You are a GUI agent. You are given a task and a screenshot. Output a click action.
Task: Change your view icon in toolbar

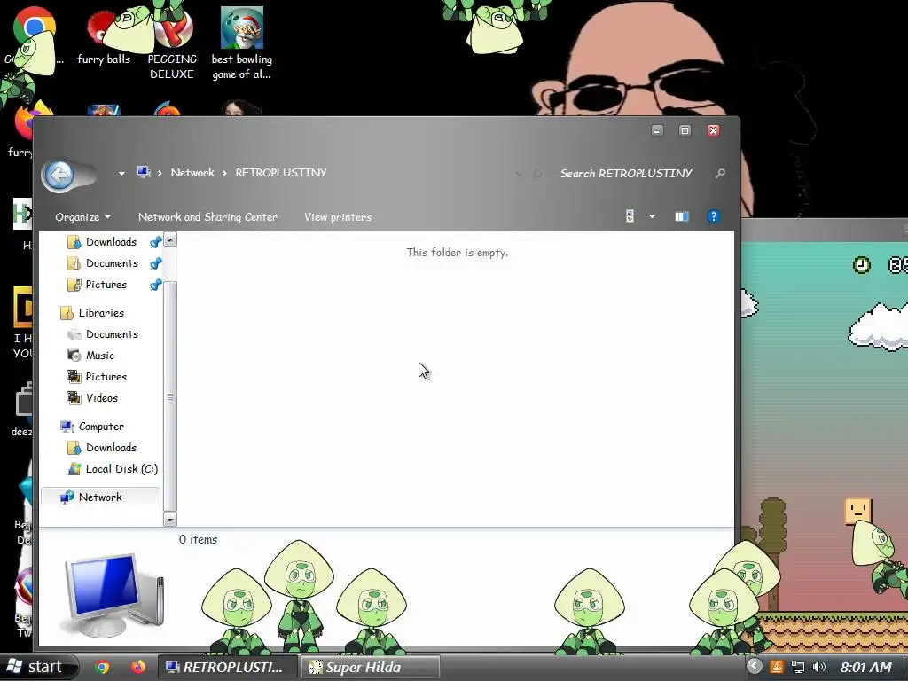pos(630,216)
